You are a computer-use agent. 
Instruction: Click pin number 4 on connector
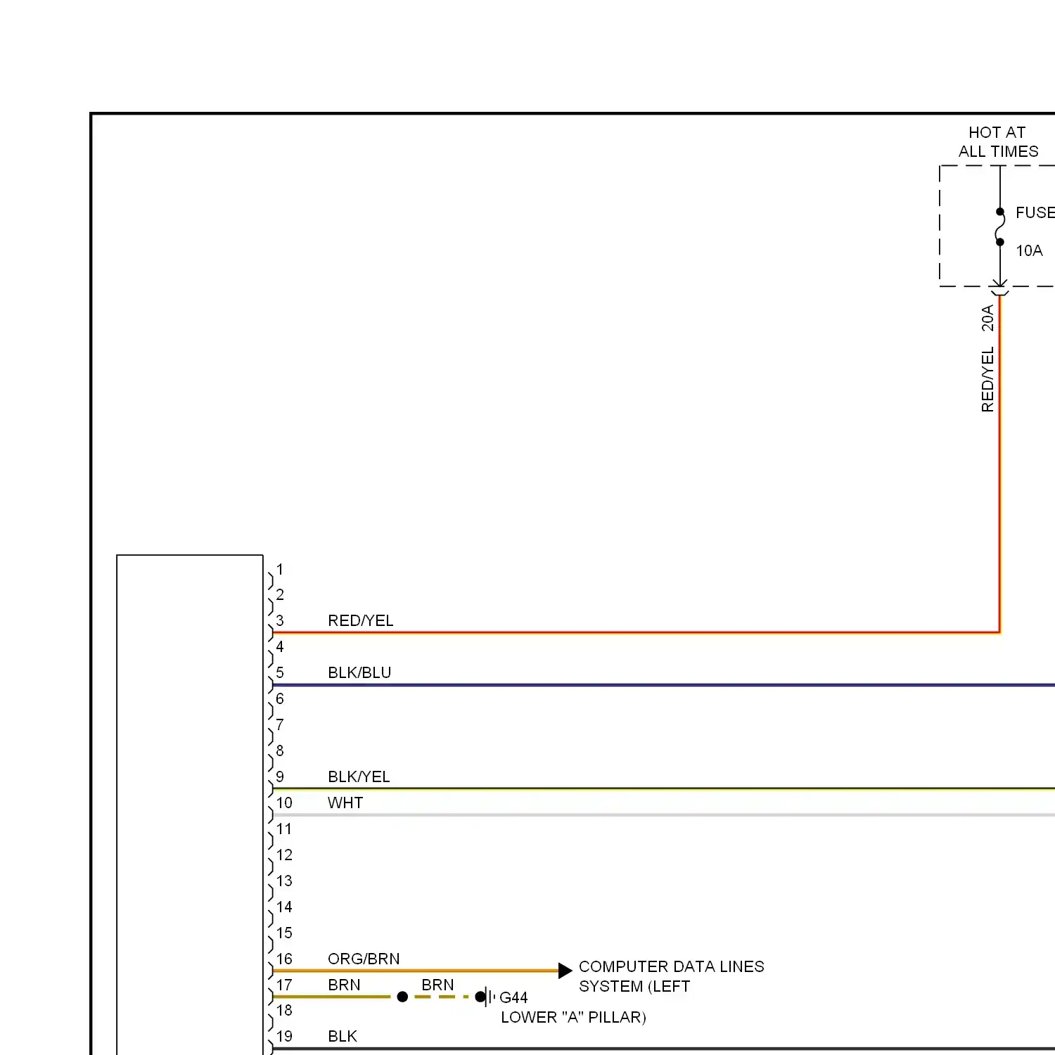click(x=280, y=646)
